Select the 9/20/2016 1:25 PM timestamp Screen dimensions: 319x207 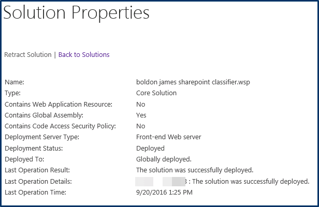click(164, 192)
